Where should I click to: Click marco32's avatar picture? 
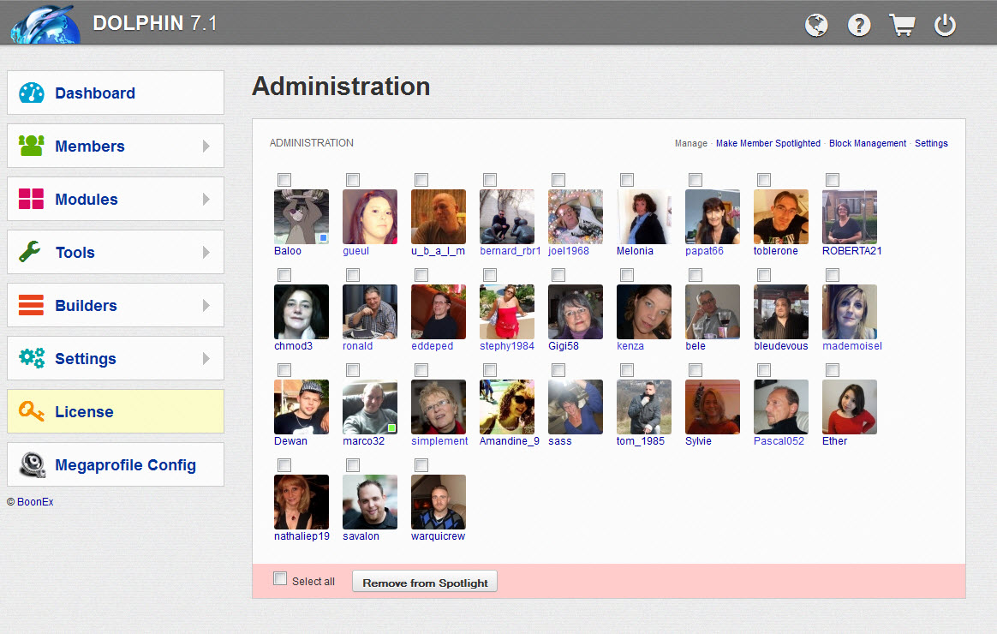click(370, 407)
